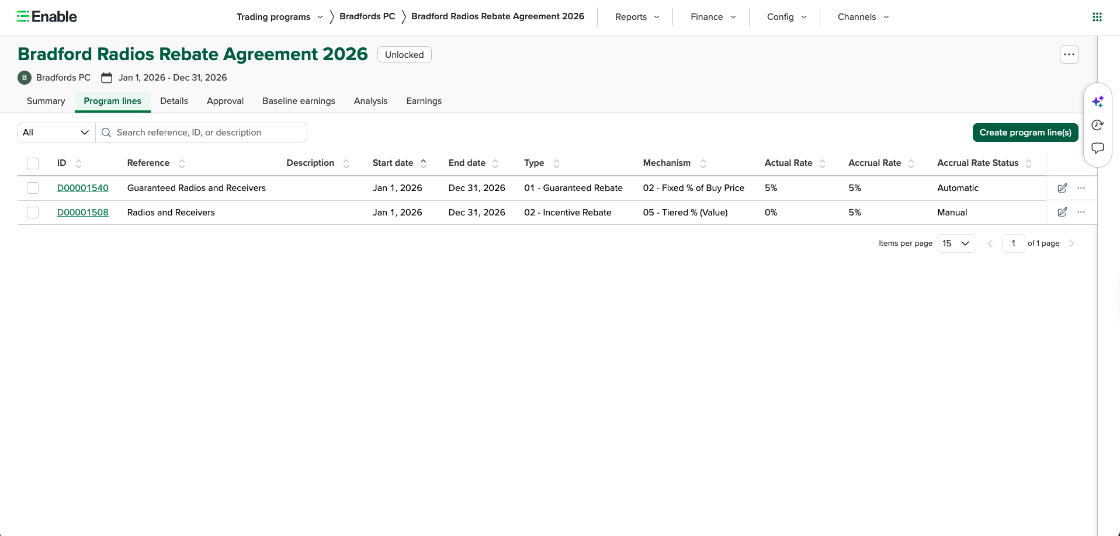Expand the Channels menu
This screenshot has height=536, width=1120.
click(x=863, y=17)
